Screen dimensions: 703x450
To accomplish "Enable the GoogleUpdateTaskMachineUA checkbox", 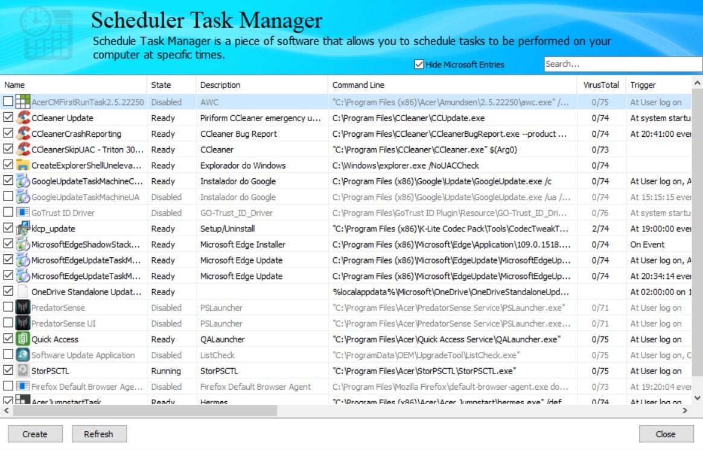I will 8,196.
